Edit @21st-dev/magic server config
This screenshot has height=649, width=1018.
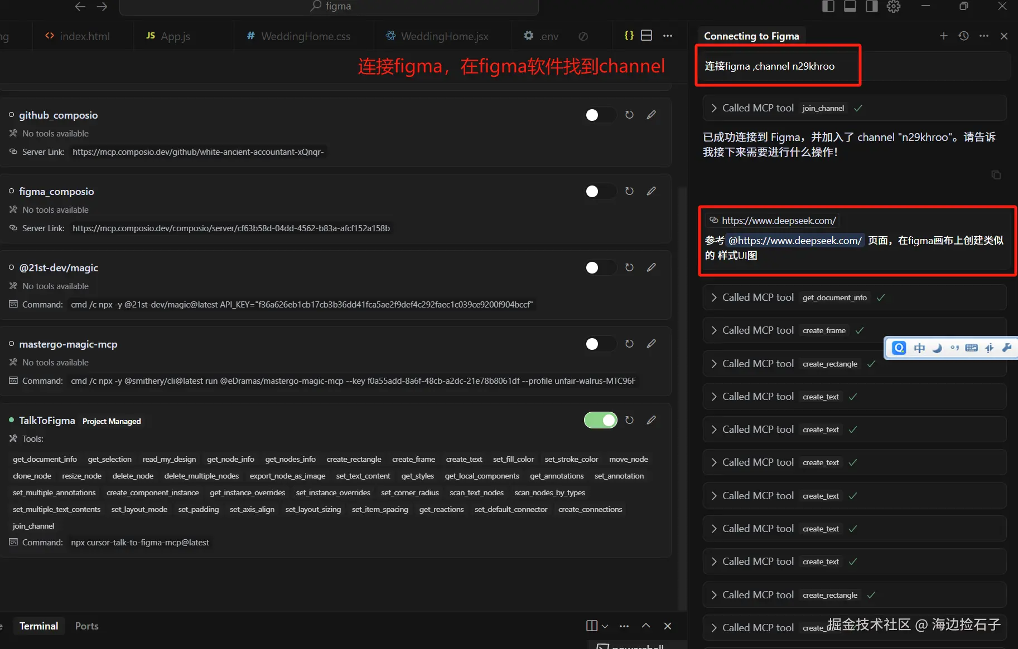(651, 267)
